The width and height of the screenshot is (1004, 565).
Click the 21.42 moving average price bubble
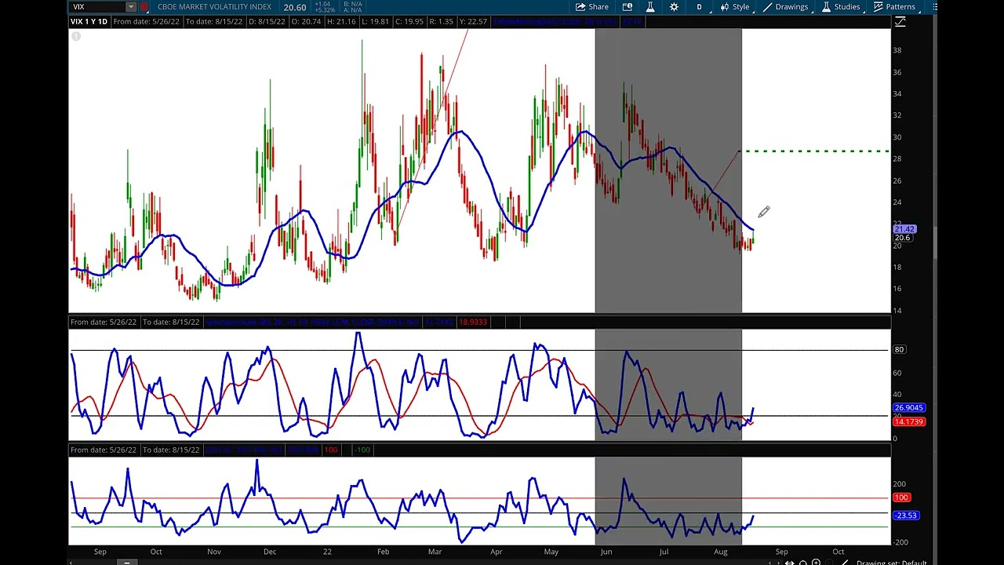click(904, 229)
